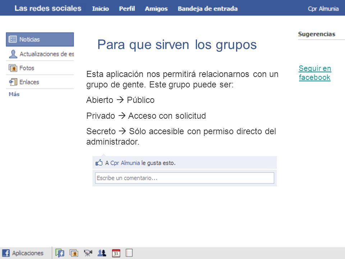The width and height of the screenshot is (345, 259).
Task: Click the text Privado → Acceso con solicitud
Action: pos(146,116)
